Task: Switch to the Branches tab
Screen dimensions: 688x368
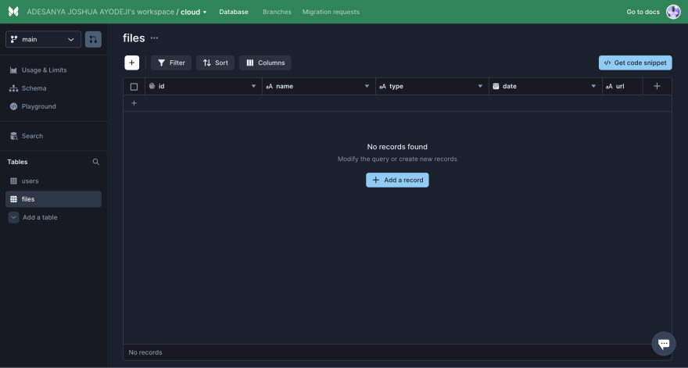Action: point(277,12)
